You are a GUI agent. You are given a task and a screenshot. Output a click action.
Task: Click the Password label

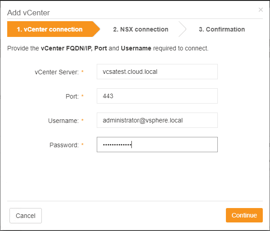[x=64, y=145]
